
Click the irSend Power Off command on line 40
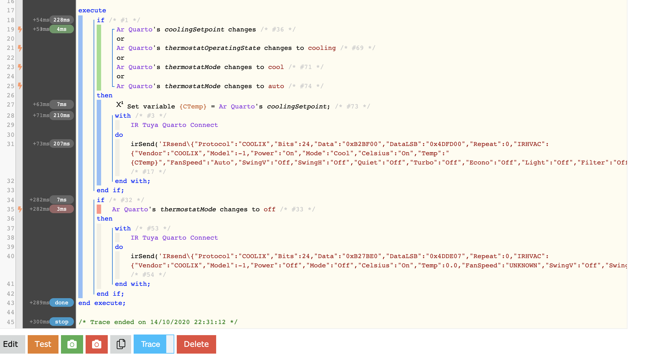(379, 261)
